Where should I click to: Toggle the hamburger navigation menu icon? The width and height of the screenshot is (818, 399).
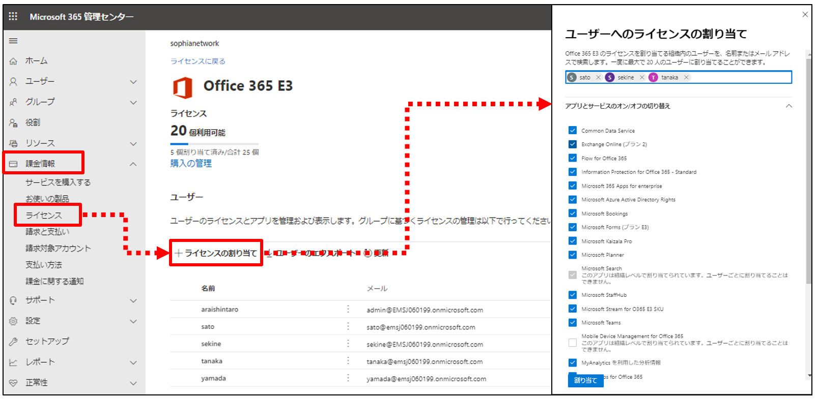[x=13, y=41]
